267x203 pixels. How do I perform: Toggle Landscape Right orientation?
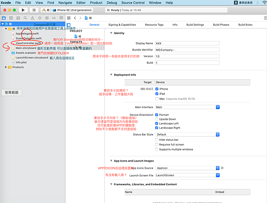pyautogui.click(x=157, y=128)
